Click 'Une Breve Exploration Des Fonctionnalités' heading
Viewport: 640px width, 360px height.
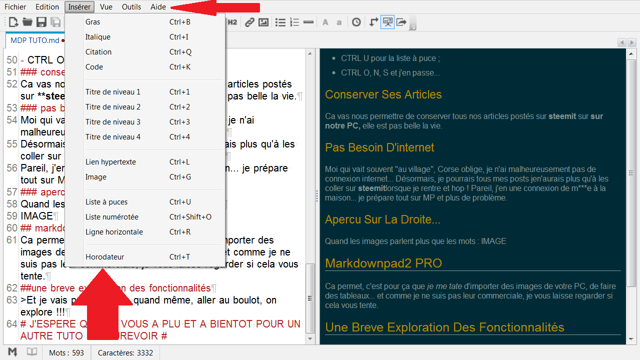click(444, 327)
